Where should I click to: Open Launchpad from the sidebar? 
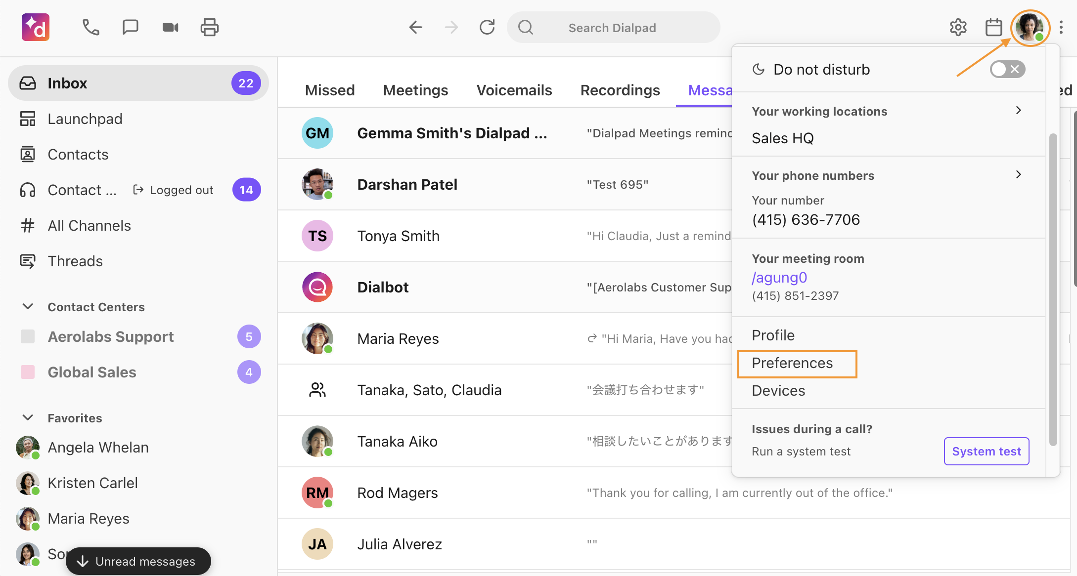138,119
